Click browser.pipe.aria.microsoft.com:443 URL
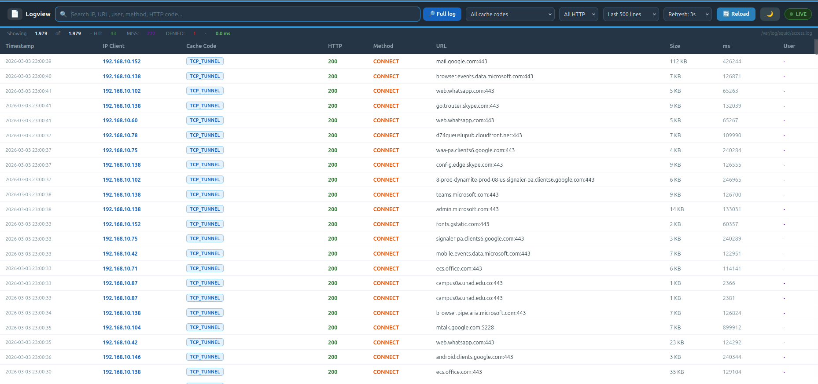The height and width of the screenshot is (384, 818). pos(481,313)
